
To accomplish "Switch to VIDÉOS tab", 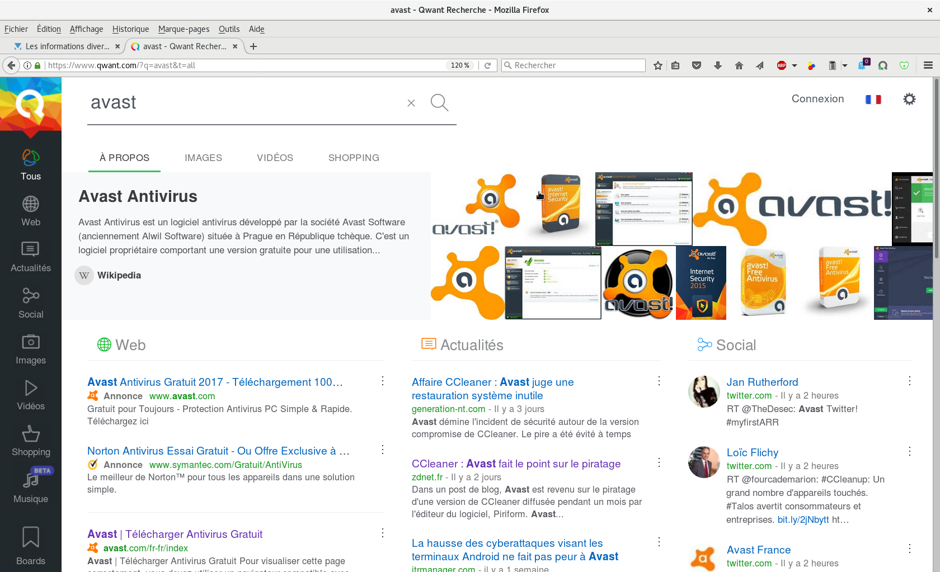I will [275, 158].
